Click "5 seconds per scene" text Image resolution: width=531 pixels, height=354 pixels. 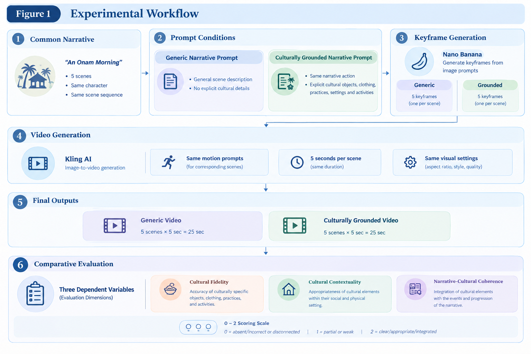[336, 158]
